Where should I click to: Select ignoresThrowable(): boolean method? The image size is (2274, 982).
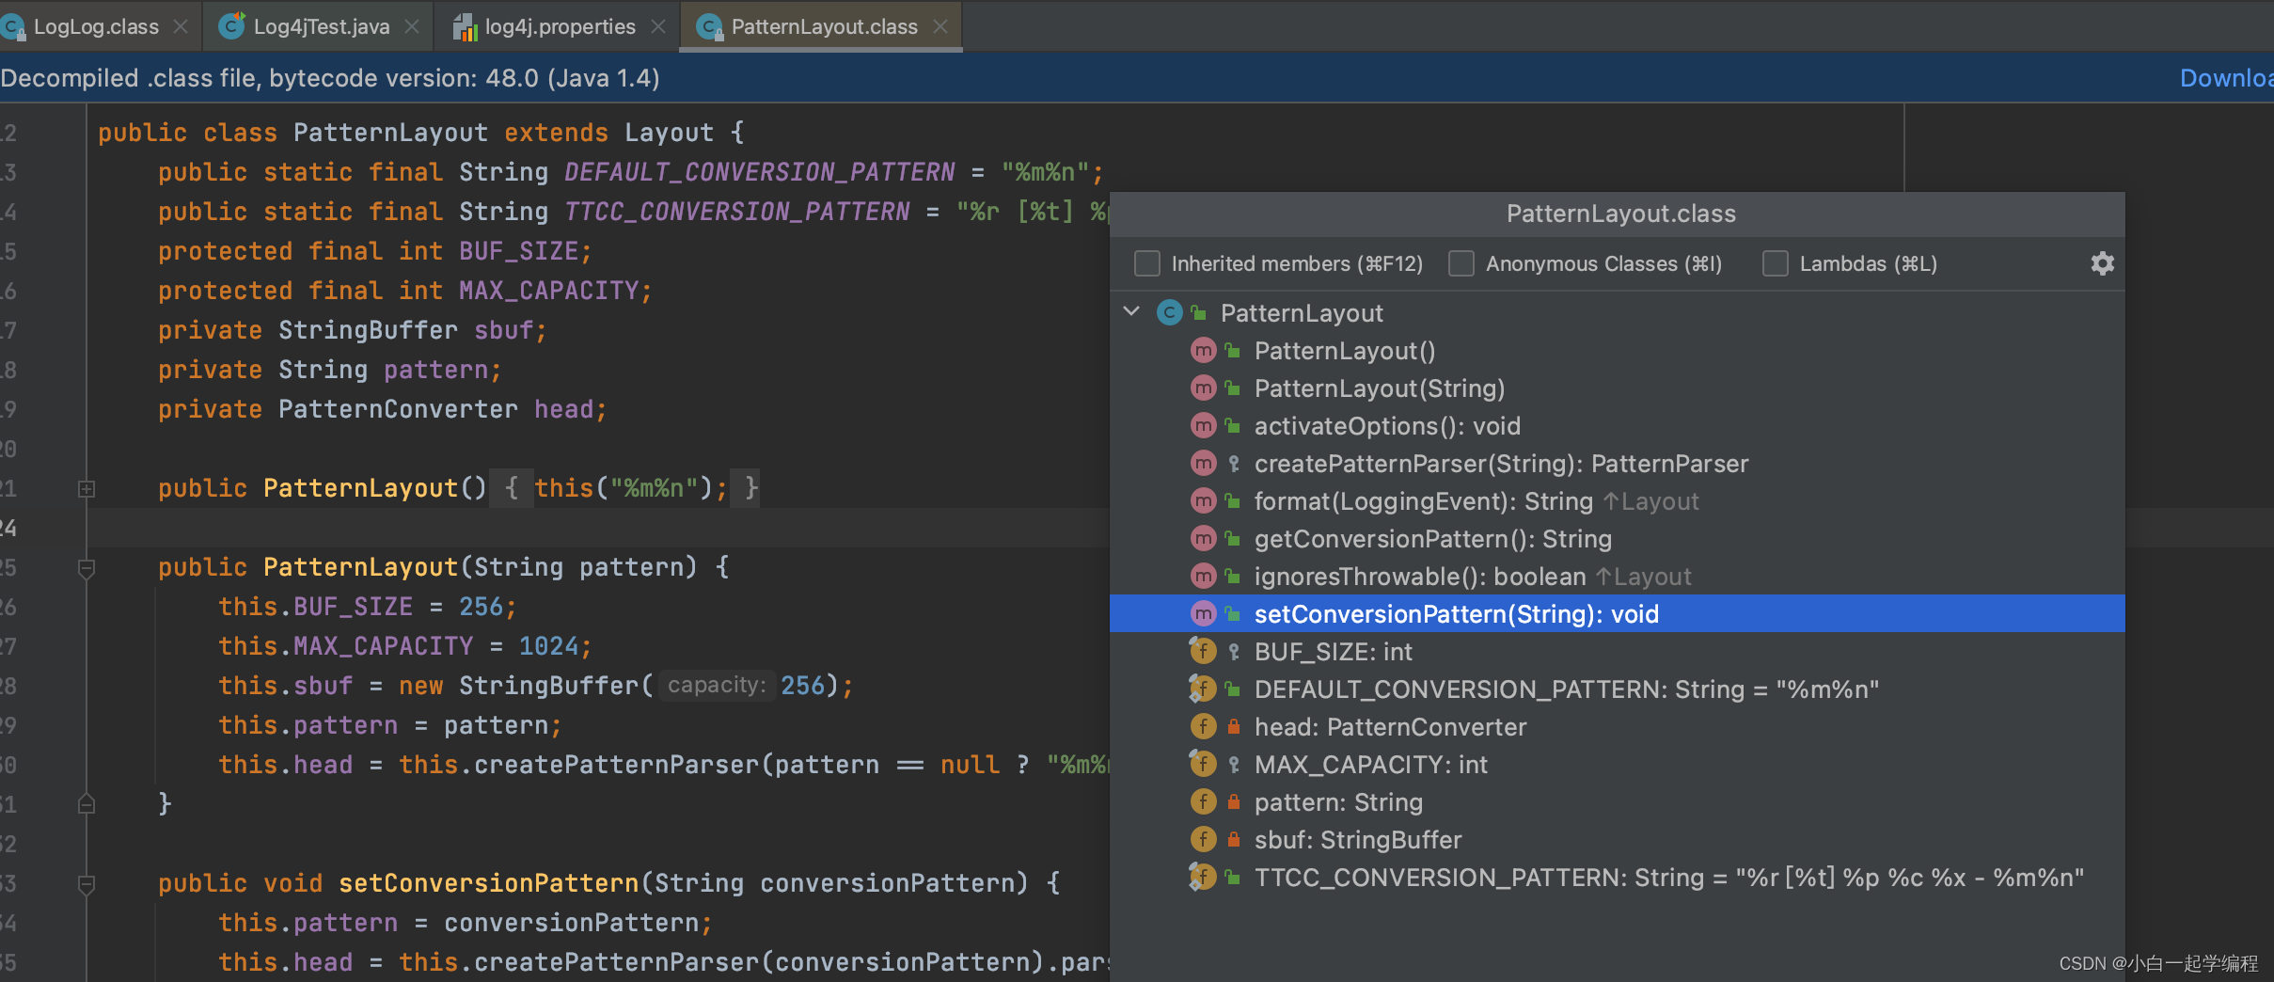point(1617,577)
